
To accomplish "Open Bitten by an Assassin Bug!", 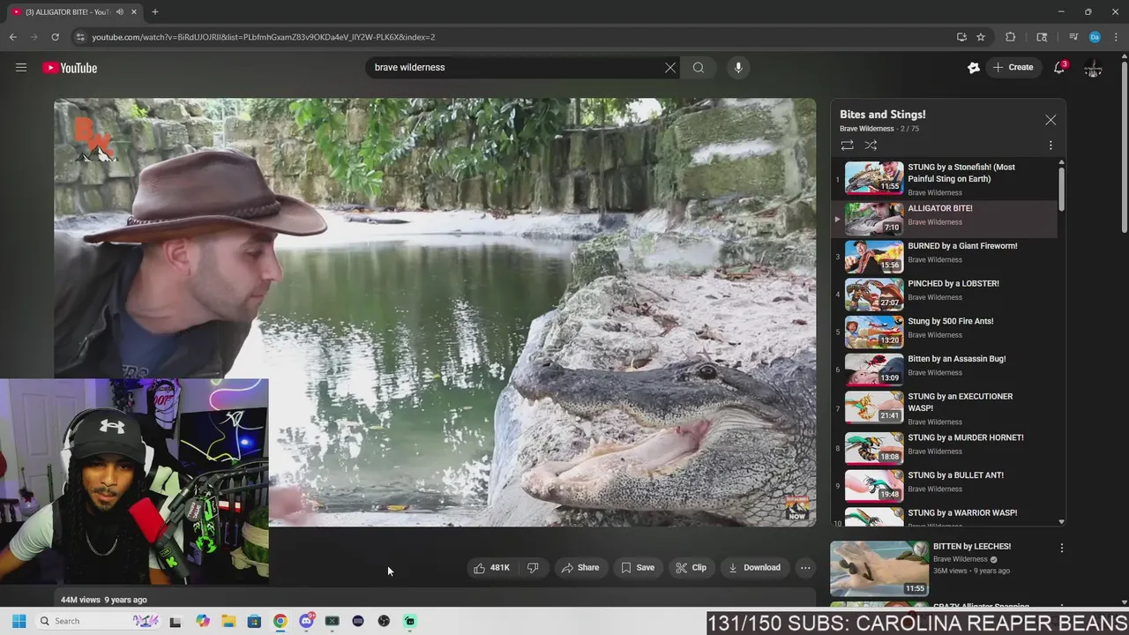I will (x=944, y=369).
